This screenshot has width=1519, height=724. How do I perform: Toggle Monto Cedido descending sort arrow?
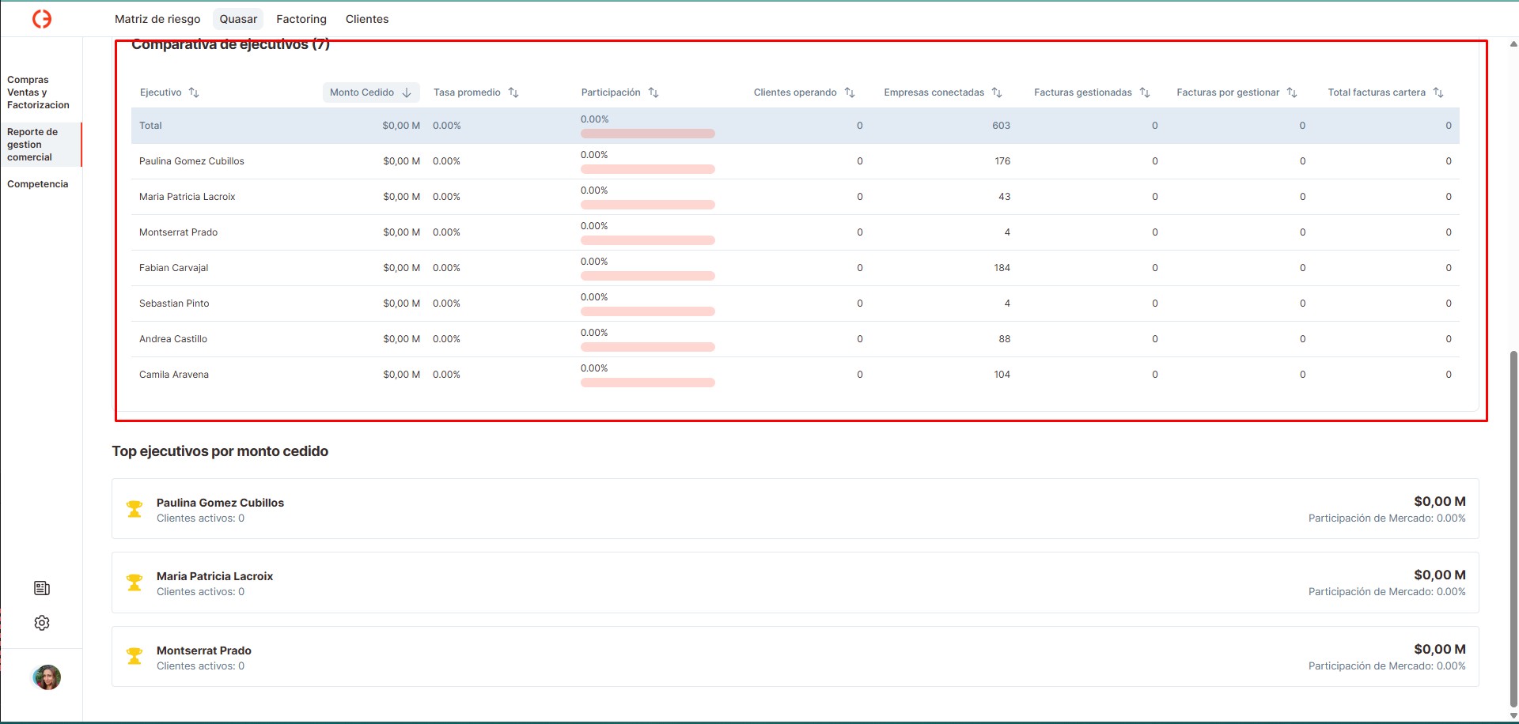coord(407,92)
